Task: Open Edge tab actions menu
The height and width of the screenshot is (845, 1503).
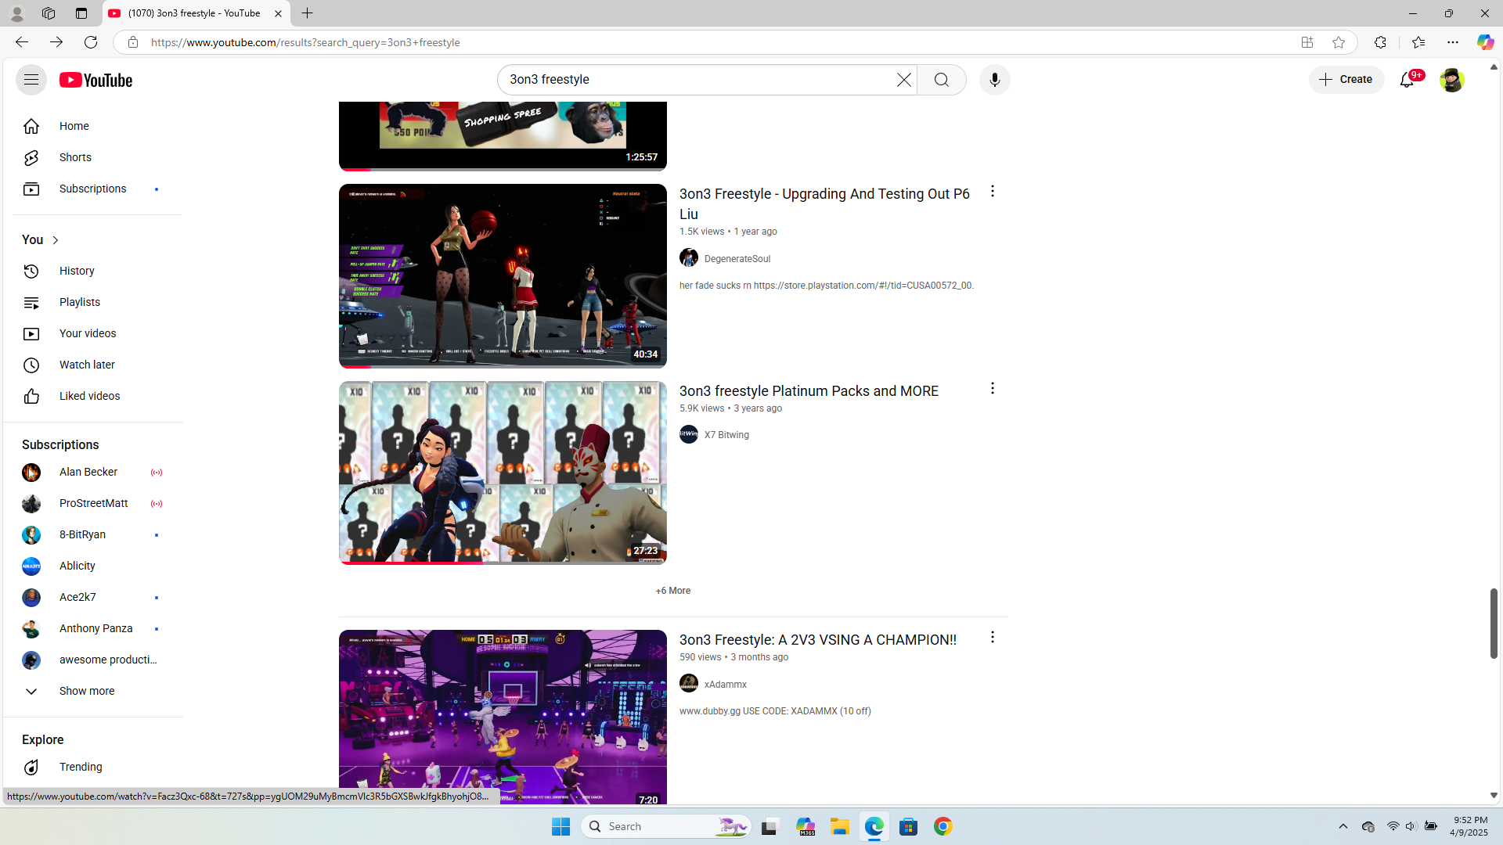Action: point(81,13)
